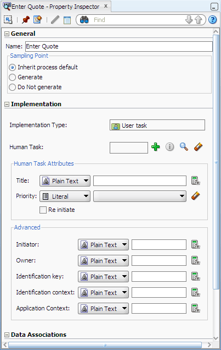Open expression builder for Title field

click(x=196, y=181)
